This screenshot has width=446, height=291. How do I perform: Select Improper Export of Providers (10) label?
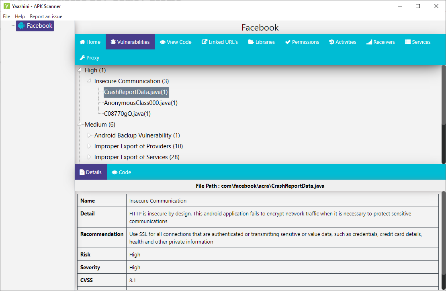pos(139,146)
